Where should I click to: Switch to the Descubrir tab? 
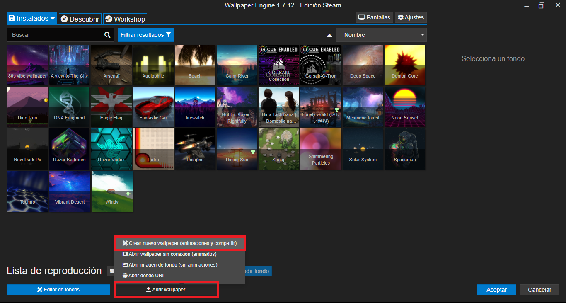80,19
